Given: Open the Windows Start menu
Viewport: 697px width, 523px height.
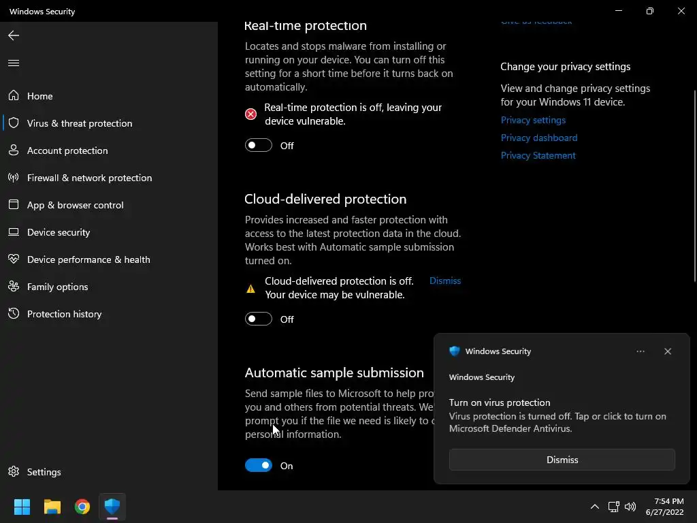Looking at the screenshot, I should coord(22,507).
